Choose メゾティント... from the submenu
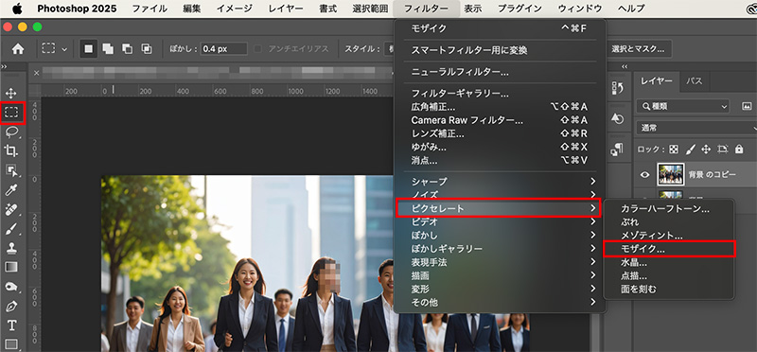Viewport: 757px width, 352px height. [669, 236]
